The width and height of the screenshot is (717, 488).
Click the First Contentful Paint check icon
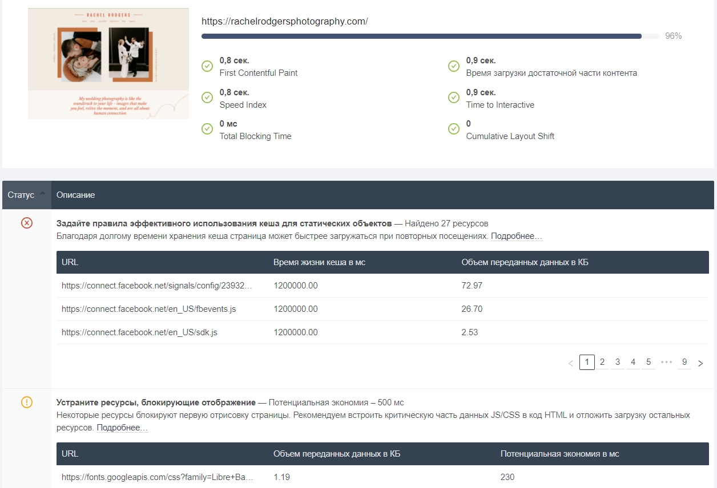[x=207, y=67]
